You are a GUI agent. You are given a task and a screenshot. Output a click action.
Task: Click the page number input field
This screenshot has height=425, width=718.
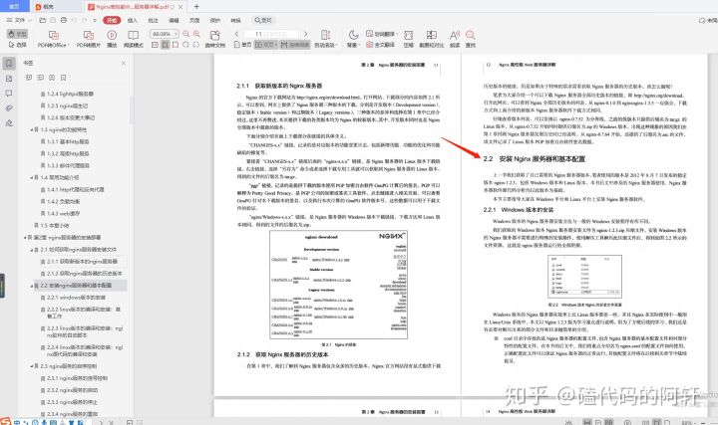pos(270,34)
